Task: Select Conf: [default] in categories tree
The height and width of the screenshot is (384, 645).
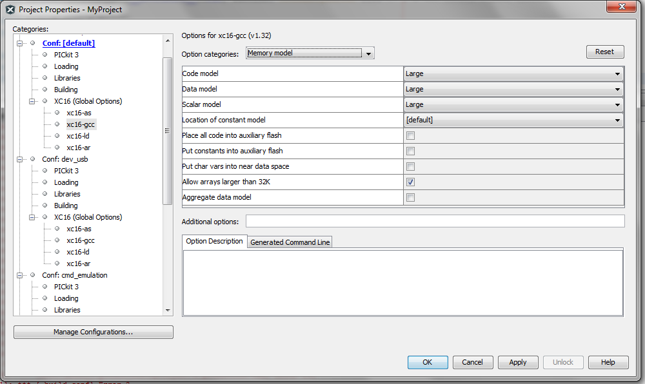Action: 69,43
